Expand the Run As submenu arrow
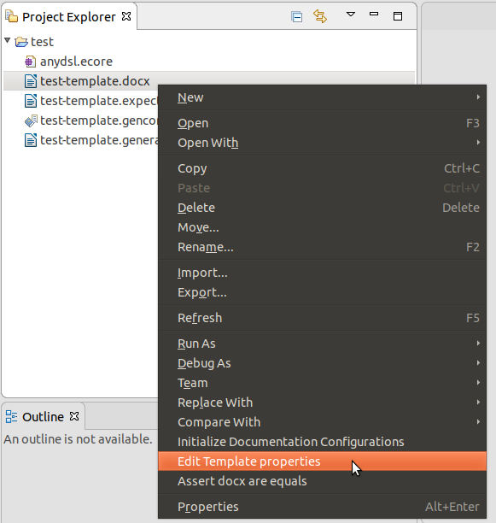 478,344
